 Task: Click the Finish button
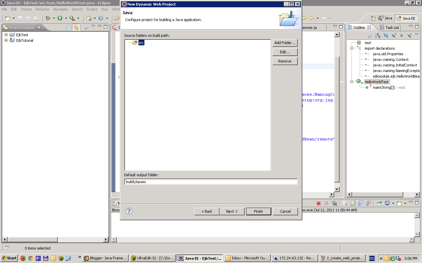click(258, 211)
